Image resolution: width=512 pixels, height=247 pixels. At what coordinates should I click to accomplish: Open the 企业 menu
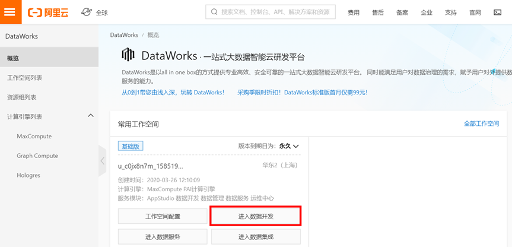tap(427, 12)
